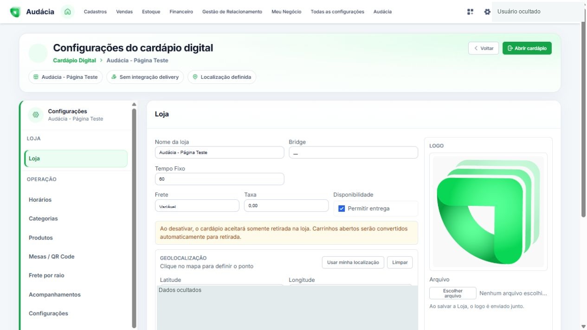Click the sidebar vertical scrollbar

pos(135,218)
